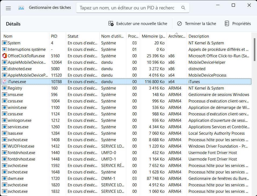The width and height of the screenshot is (257, 196).
Task: Click the Applications Services et Contrôle description
Action: click(x=219, y=127)
